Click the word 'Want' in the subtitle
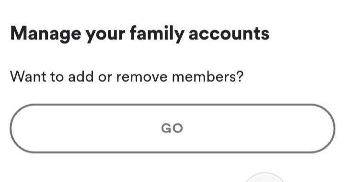Viewport: 345px width, 182px height. (28, 76)
